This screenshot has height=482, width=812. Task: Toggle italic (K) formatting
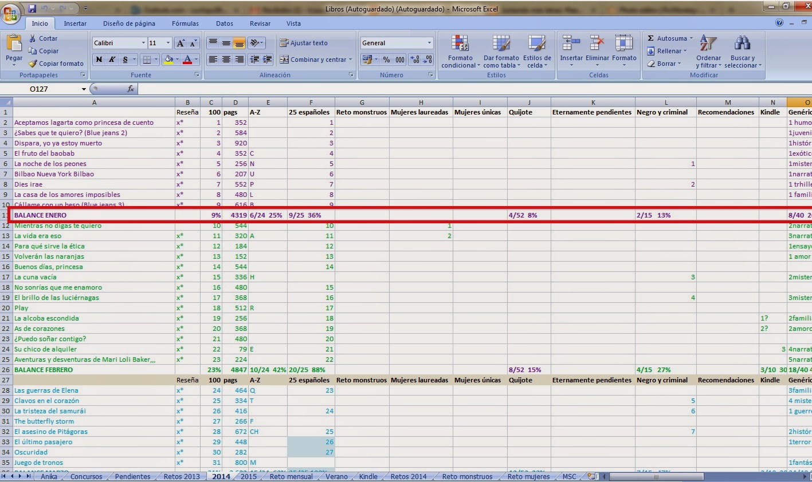pos(112,60)
